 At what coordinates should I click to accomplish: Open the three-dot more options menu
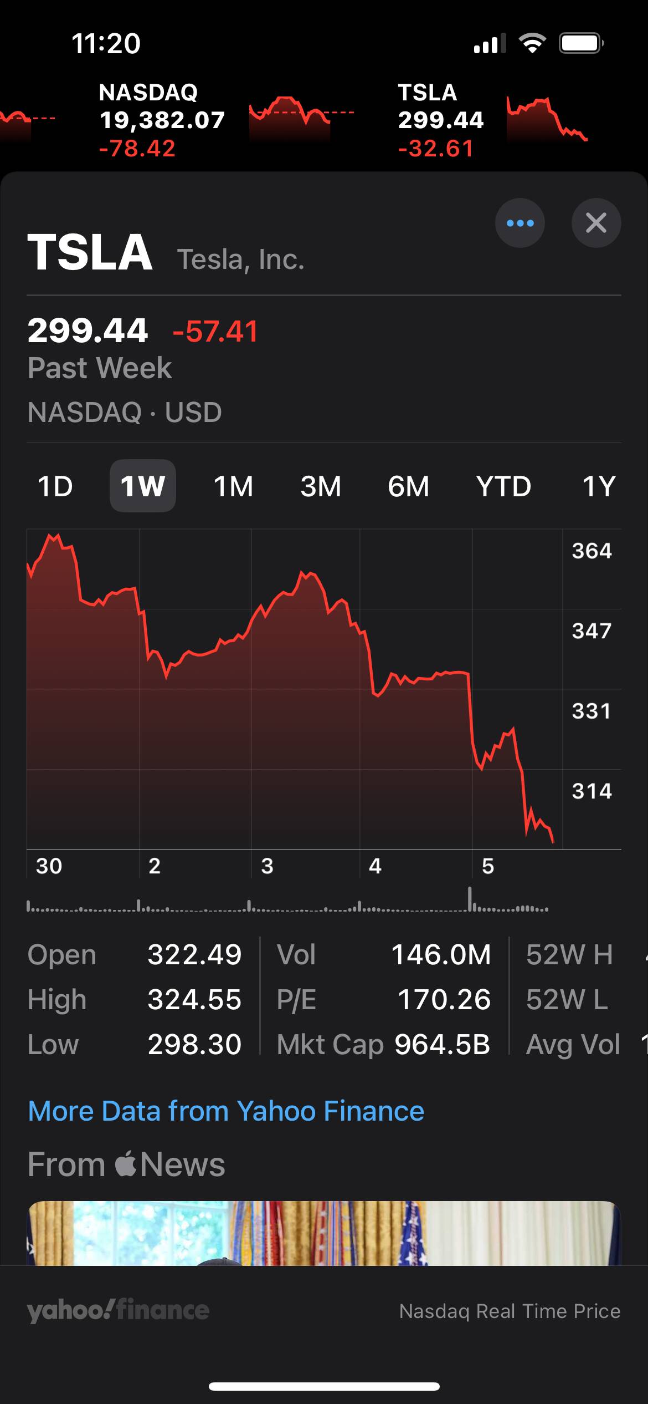520,223
